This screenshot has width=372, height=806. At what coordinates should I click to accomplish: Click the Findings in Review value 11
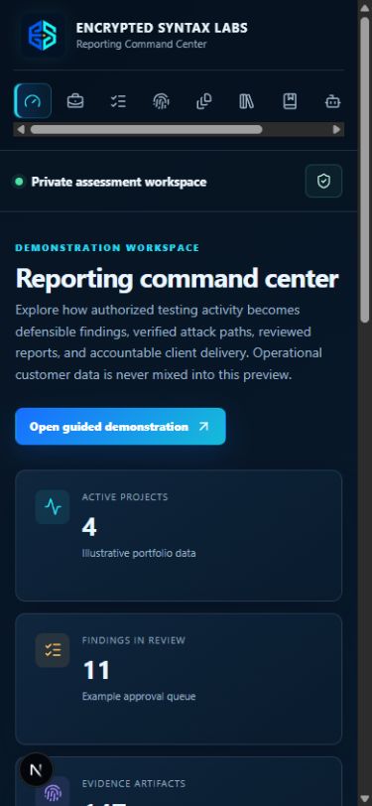pos(96,671)
